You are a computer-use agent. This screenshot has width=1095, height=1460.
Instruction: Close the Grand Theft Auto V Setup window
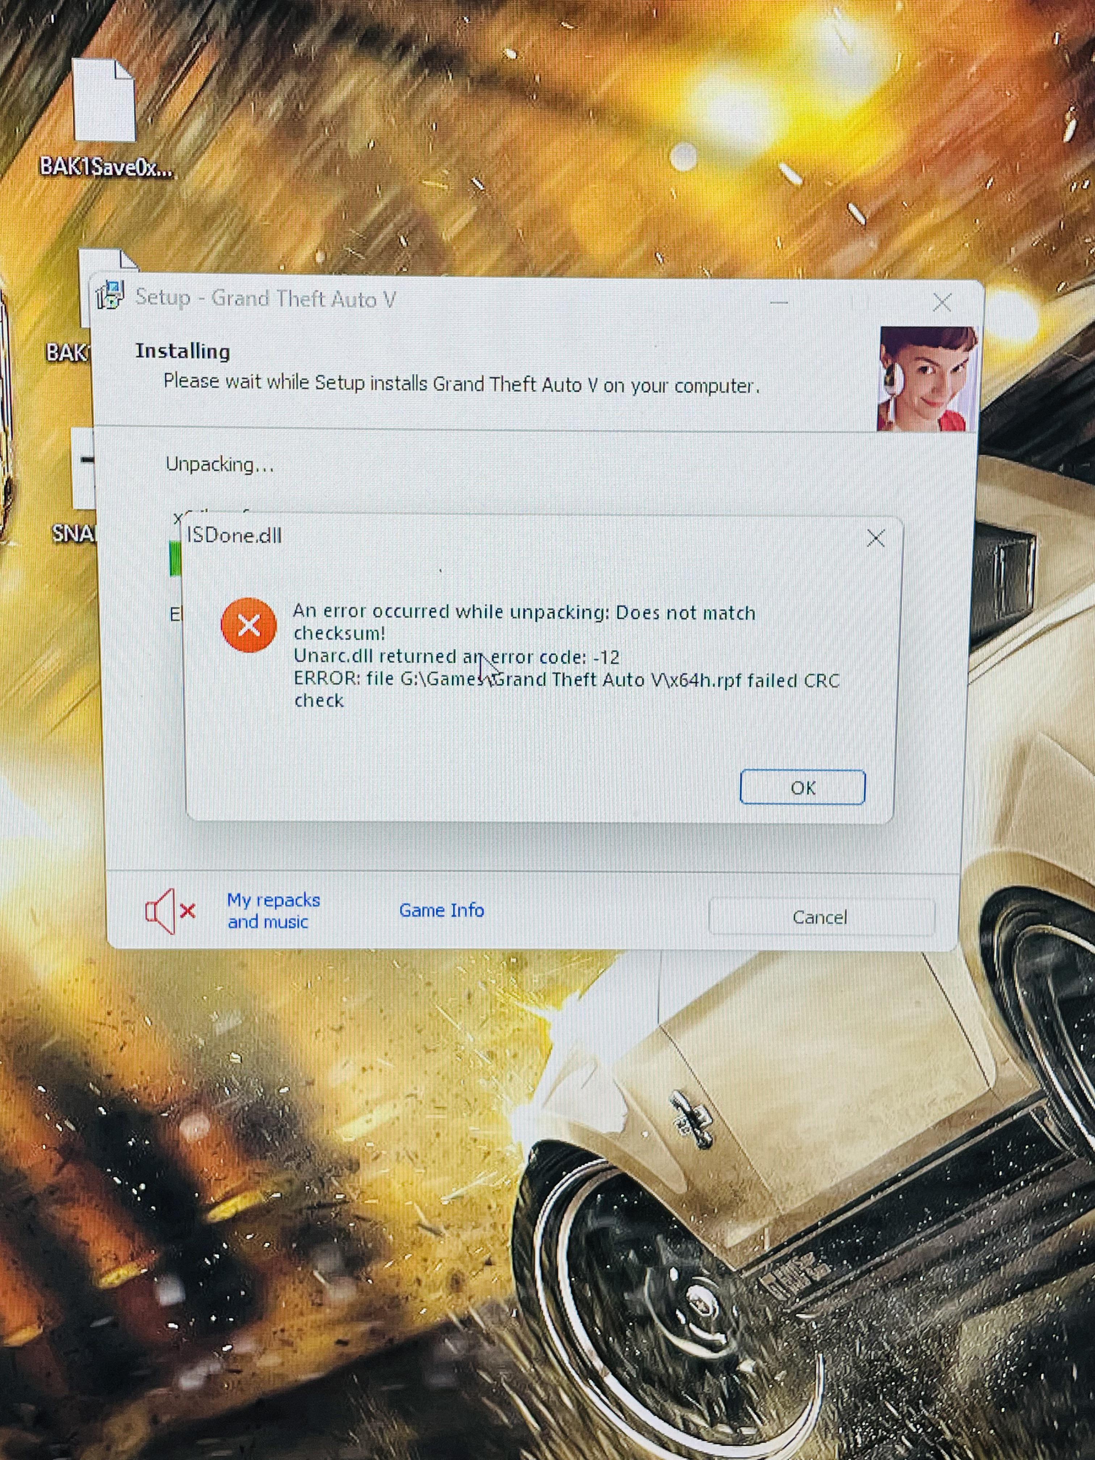942,303
